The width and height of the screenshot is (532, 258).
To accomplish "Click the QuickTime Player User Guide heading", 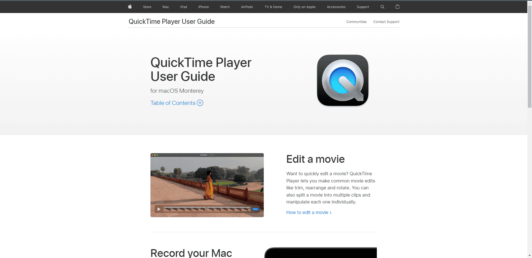I will point(171,21).
